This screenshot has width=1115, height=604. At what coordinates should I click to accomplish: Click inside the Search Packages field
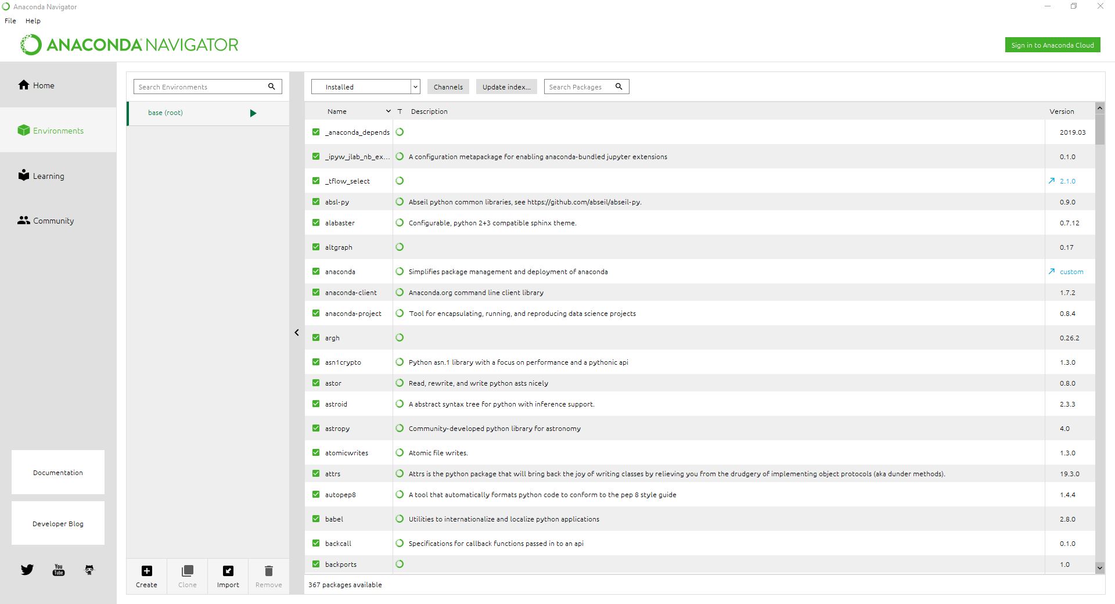point(581,86)
